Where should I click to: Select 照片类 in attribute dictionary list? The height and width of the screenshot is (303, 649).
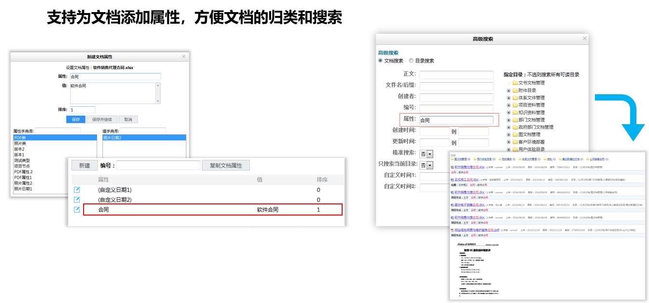click(55, 143)
